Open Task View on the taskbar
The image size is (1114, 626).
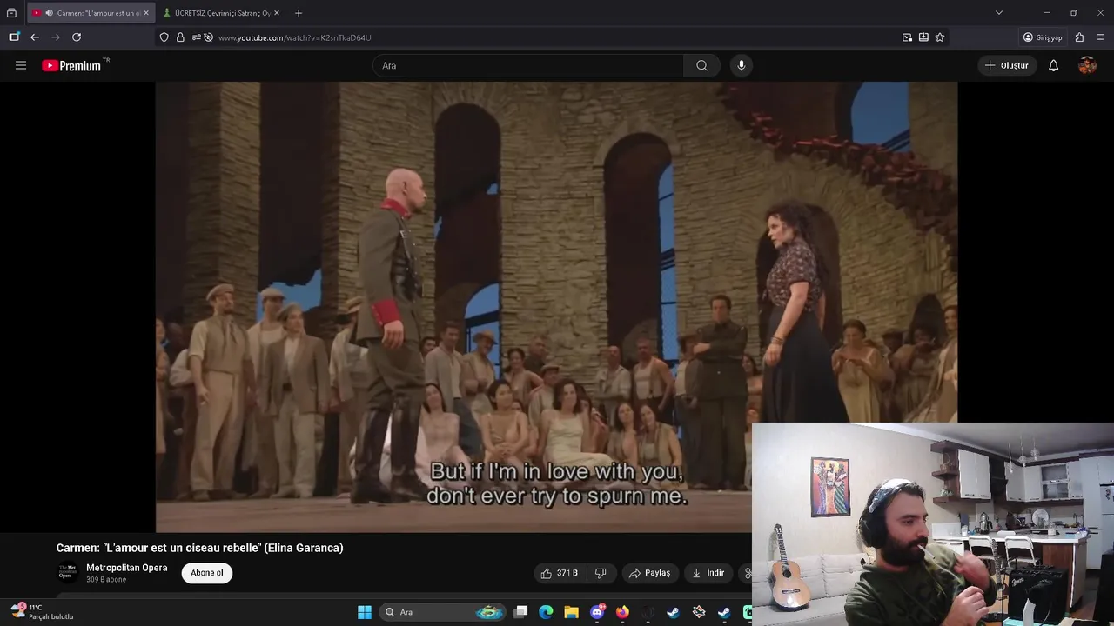[520, 612]
